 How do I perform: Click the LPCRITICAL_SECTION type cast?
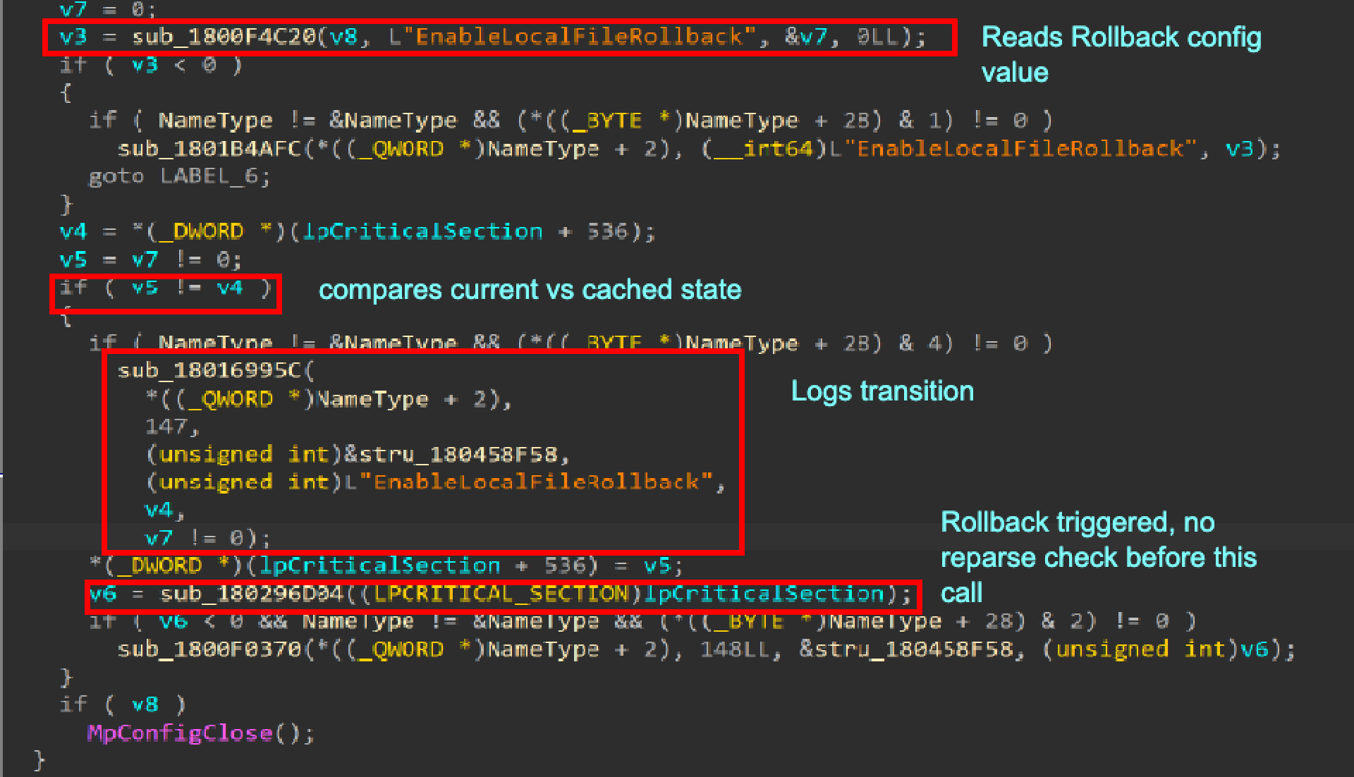501,594
